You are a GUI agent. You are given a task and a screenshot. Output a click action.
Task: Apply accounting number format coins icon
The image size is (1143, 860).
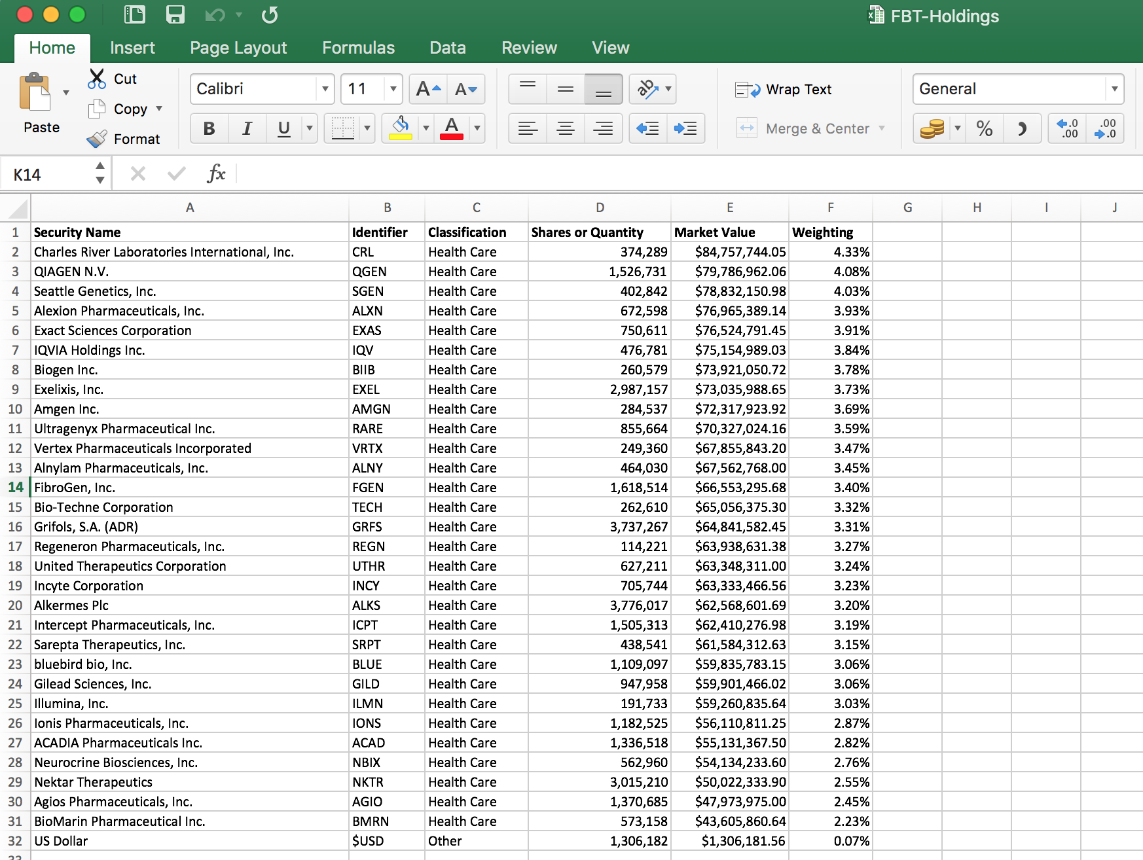[x=932, y=128]
